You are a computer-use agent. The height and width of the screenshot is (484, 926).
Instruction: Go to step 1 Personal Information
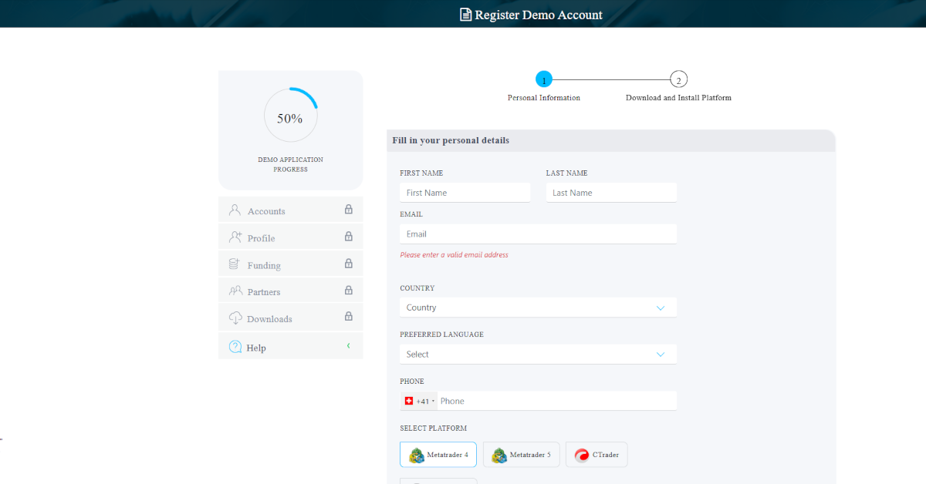544,79
